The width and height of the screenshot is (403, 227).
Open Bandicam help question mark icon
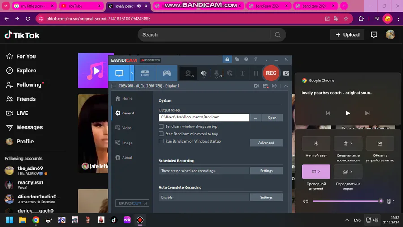coord(256,59)
